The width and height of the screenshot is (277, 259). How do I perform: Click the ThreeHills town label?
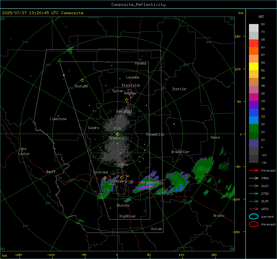(155, 135)
